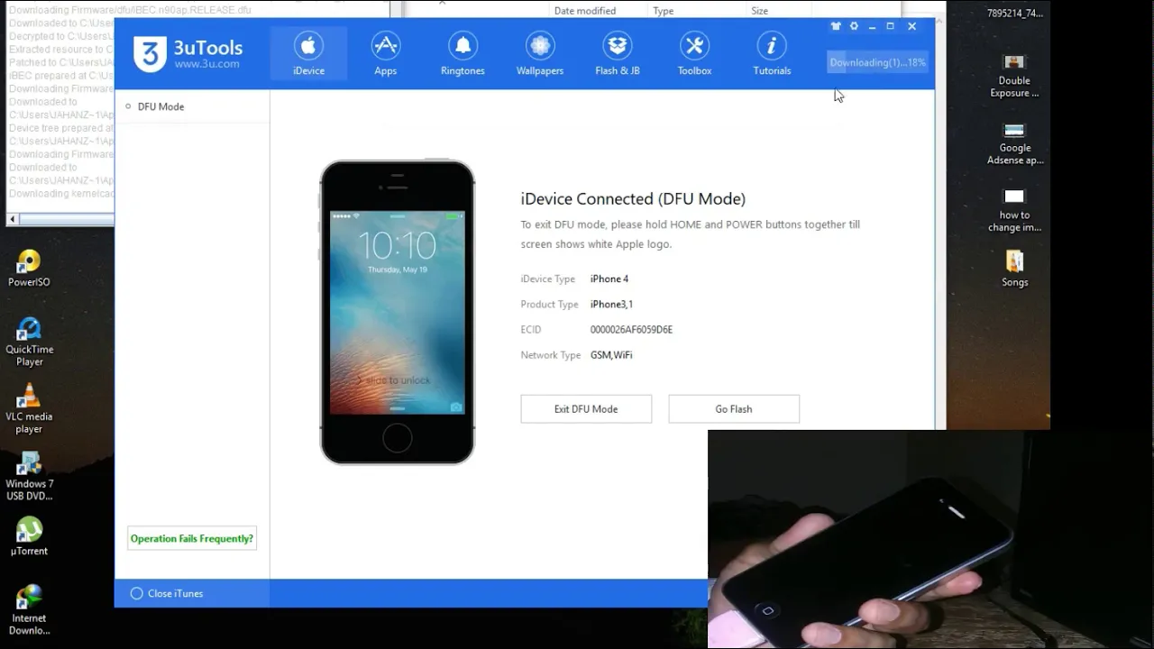Screen dimensions: 1154x649
Task: Click the Go Flash button
Action: [734, 408]
